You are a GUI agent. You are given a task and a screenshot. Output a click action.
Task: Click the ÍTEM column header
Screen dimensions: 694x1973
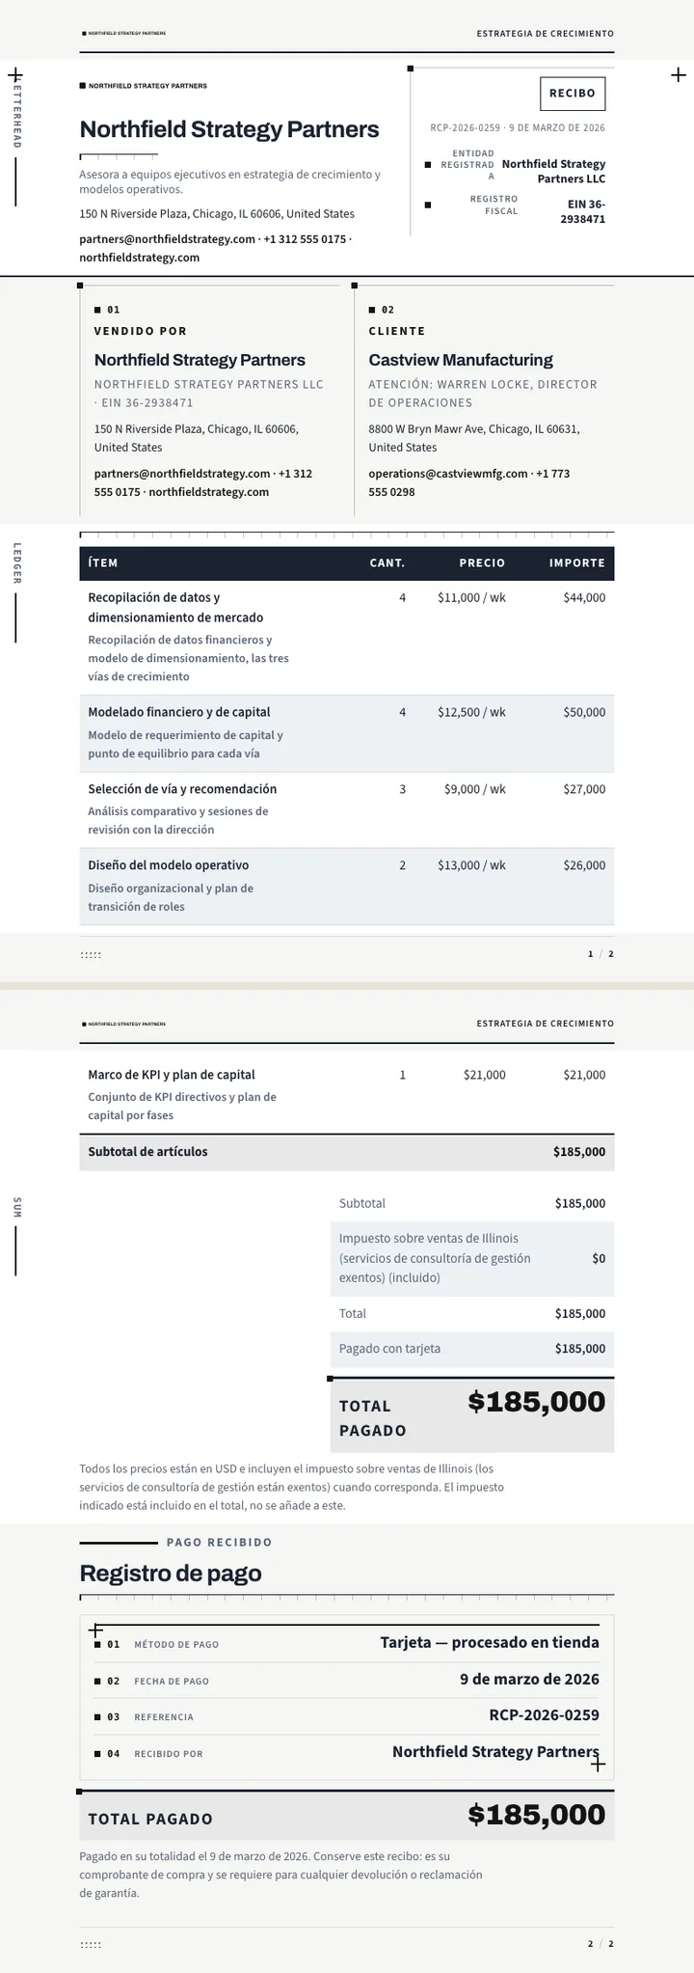[103, 563]
